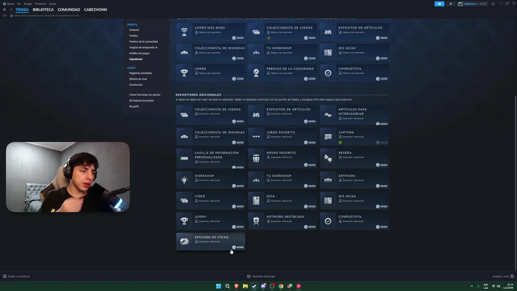517x291 pixels.
Task: Open additional Tu Workshop showcase (6000)
Action: (283, 180)
